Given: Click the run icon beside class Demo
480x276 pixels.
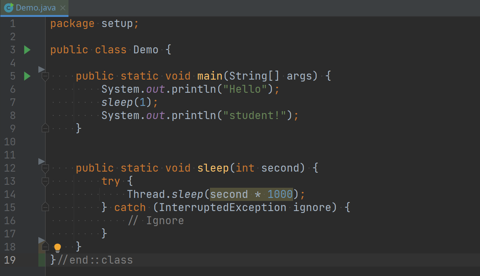Looking at the screenshot, I should [x=27, y=50].
